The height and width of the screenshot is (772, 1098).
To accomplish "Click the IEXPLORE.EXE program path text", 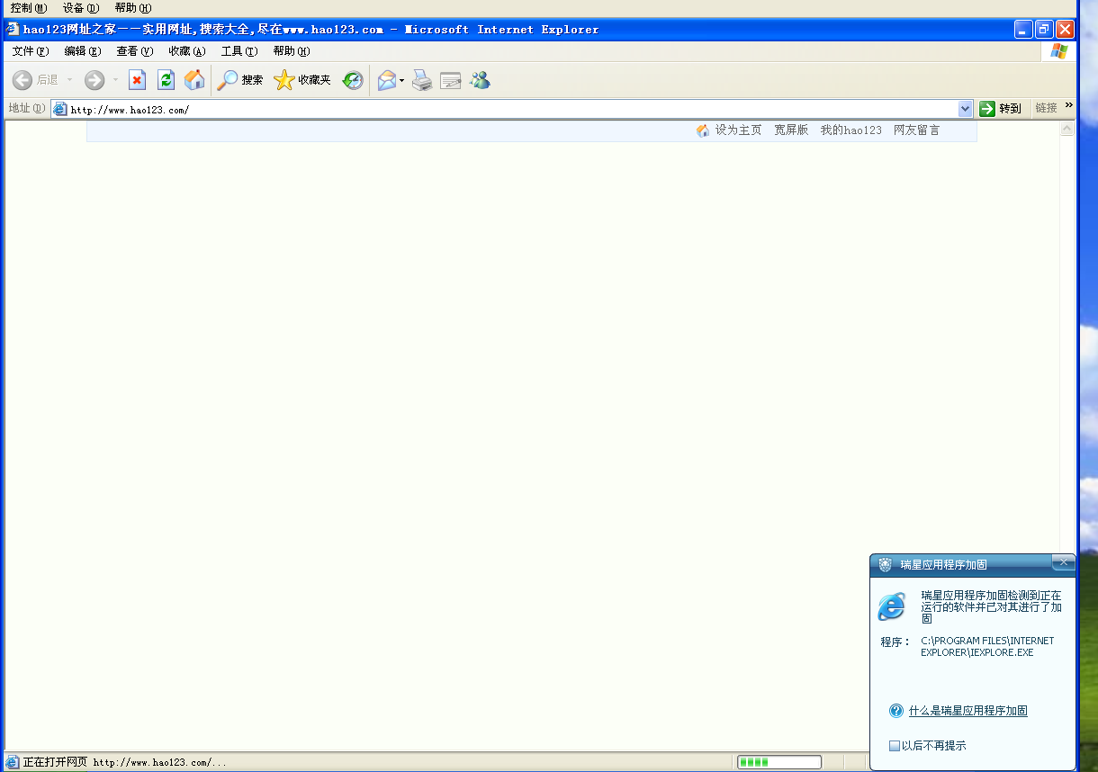I will tap(987, 647).
